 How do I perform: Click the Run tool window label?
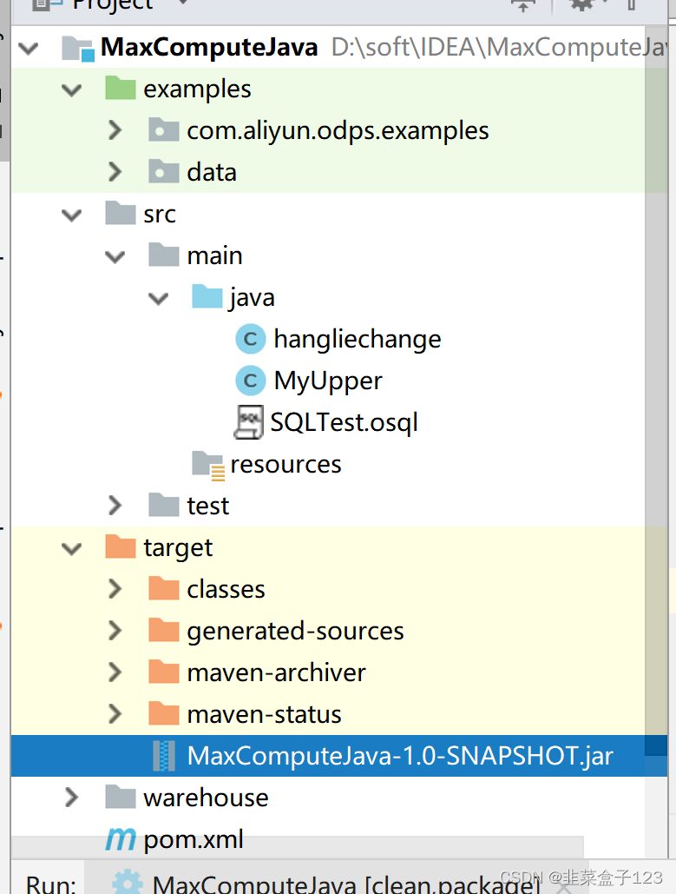point(51,884)
